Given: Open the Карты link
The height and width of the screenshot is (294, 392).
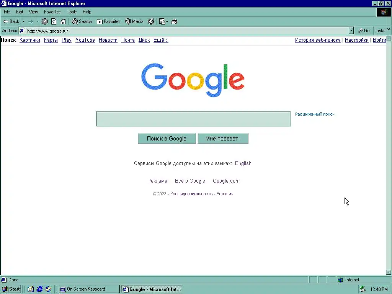Looking at the screenshot, I should (x=51, y=40).
